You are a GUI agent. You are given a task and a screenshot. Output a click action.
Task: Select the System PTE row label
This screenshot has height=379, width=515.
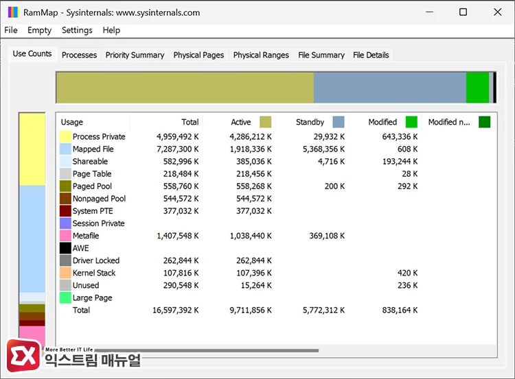93,211
